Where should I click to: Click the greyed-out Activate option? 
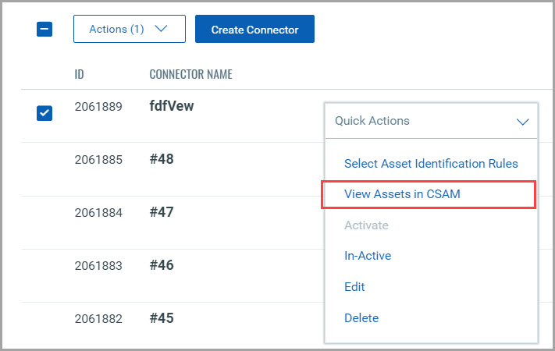click(x=366, y=225)
